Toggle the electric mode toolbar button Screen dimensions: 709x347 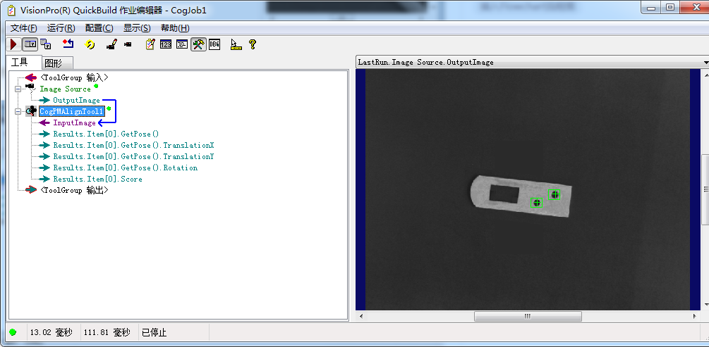point(30,44)
